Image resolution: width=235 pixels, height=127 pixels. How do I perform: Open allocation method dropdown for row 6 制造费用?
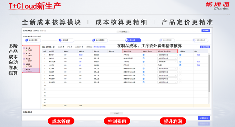(167, 72)
